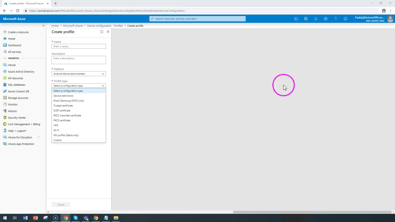The image size is (395, 222).
Task: Open Azure Active Directory from favorites
Action: pyautogui.click(x=21, y=72)
